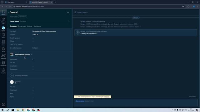Viewport: 200px width, 112px height.
Task: Open the Сделки section icon
Action: click(3, 28)
